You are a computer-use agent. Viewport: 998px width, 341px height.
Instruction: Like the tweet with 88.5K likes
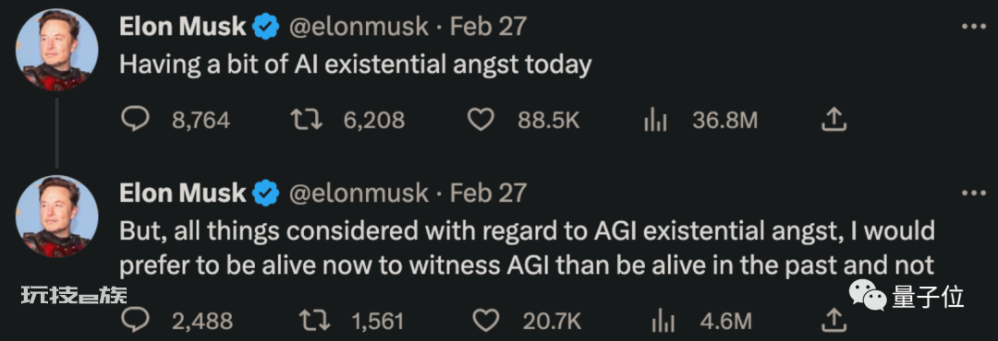click(x=481, y=120)
